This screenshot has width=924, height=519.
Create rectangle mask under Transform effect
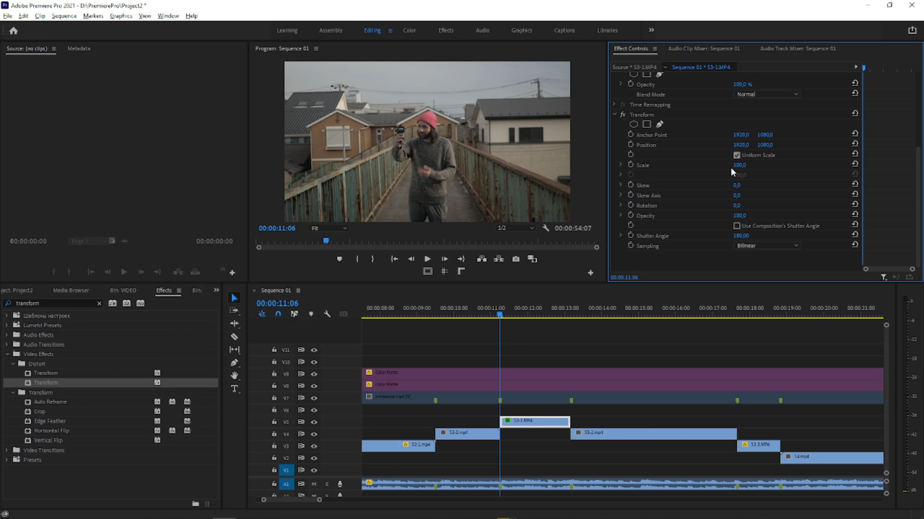tap(647, 124)
